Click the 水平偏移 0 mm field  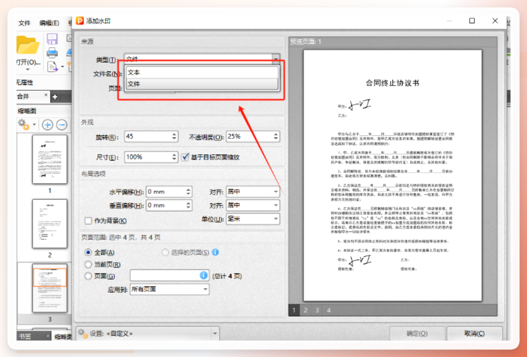tap(169, 192)
